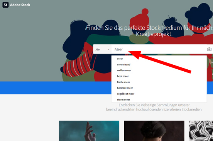Open the teal hand image thumbnail
213x141 pixels.
[x=89, y=131]
